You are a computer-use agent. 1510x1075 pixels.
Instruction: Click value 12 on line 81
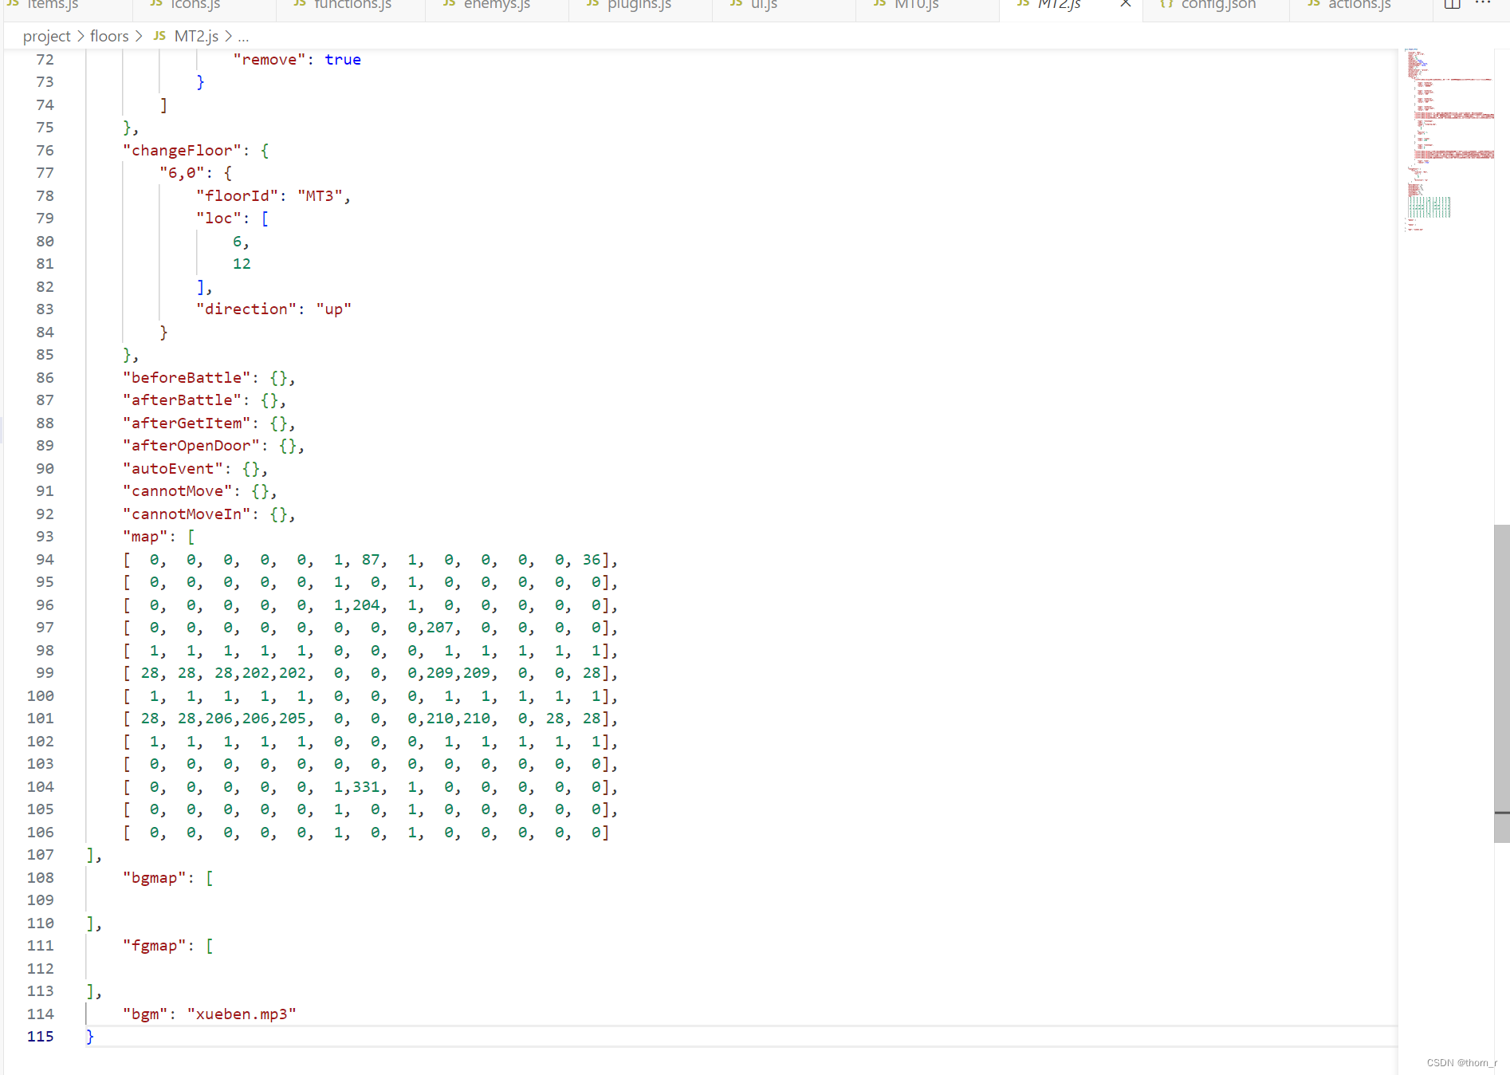tap(242, 264)
